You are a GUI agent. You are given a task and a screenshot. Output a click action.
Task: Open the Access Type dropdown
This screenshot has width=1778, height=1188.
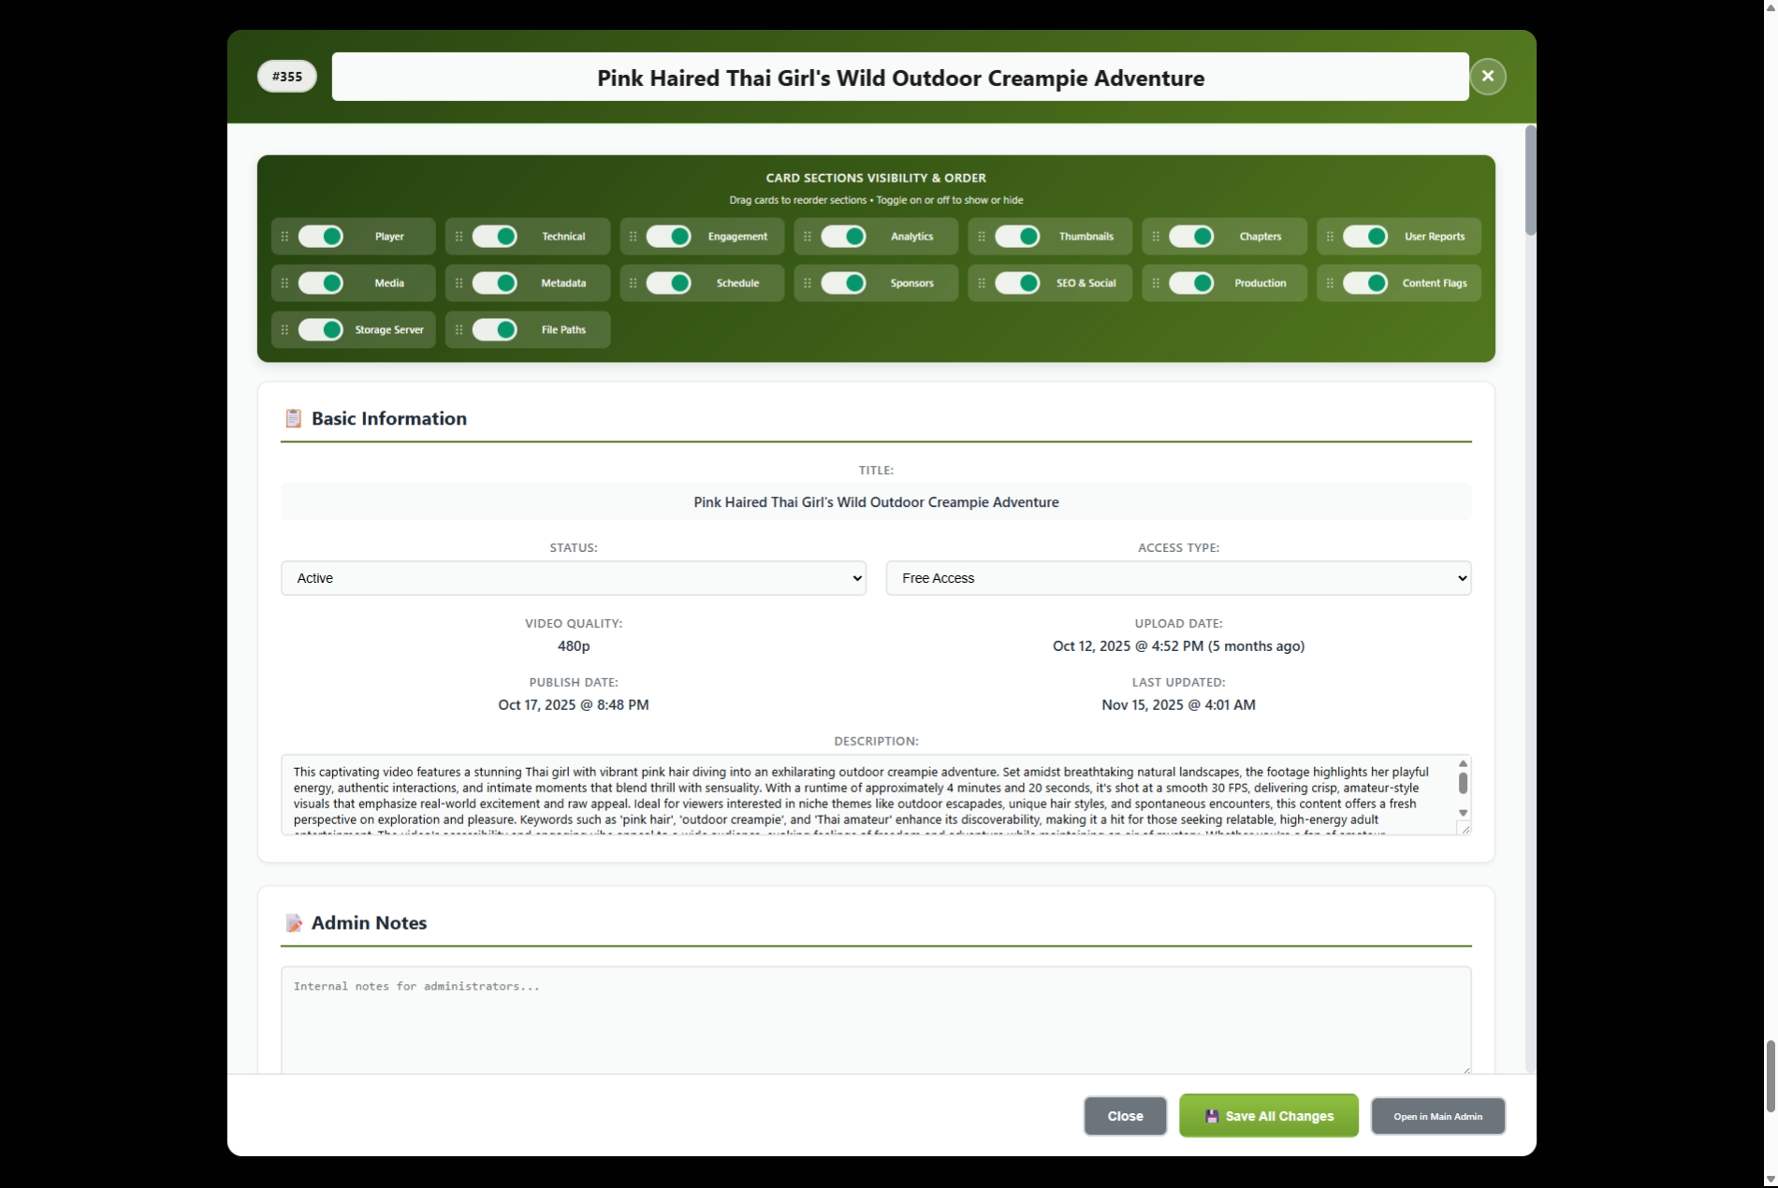[1177, 577]
